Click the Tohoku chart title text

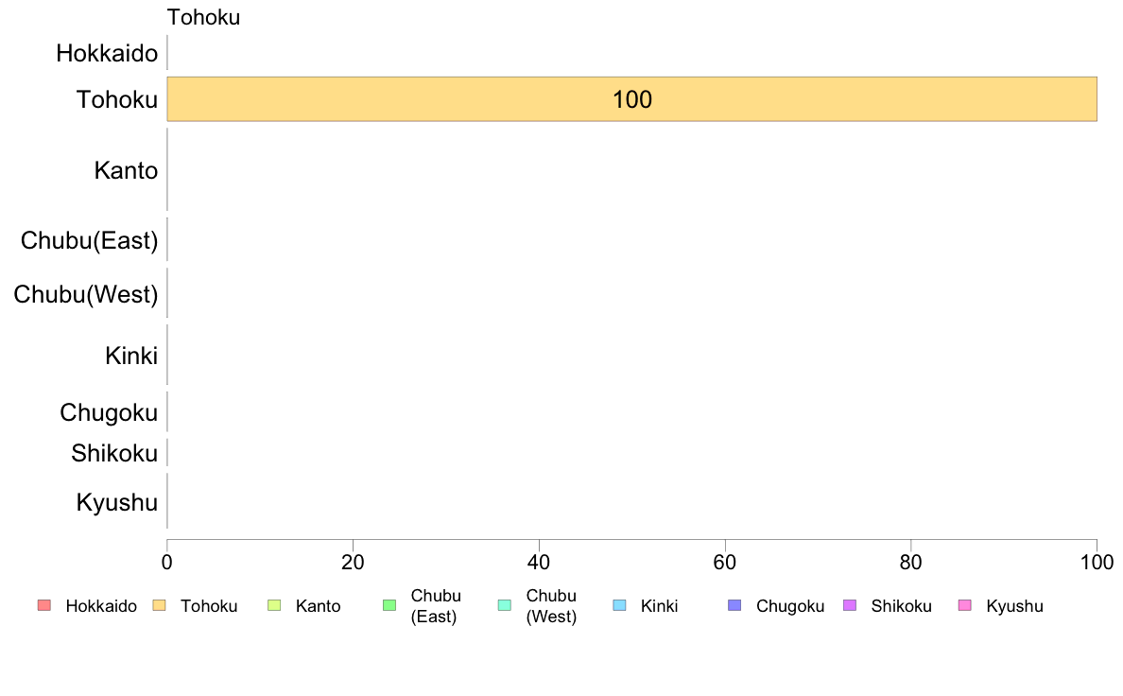pyautogui.click(x=203, y=17)
